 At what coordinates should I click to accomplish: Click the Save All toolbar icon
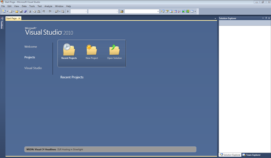pos(25,11)
